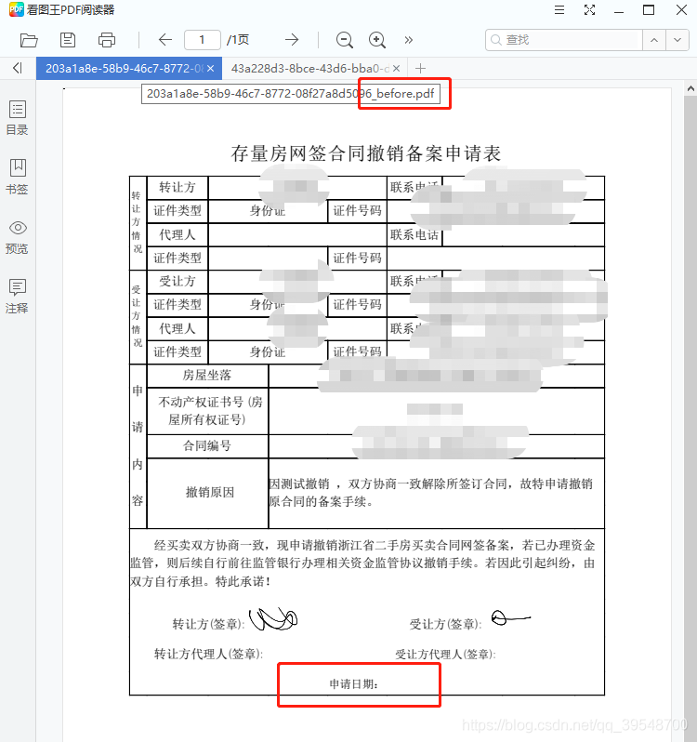This screenshot has height=742, width=697.
Task: Close the 203a1a8e-58b9 tab
Action: [x=211, y=69]
